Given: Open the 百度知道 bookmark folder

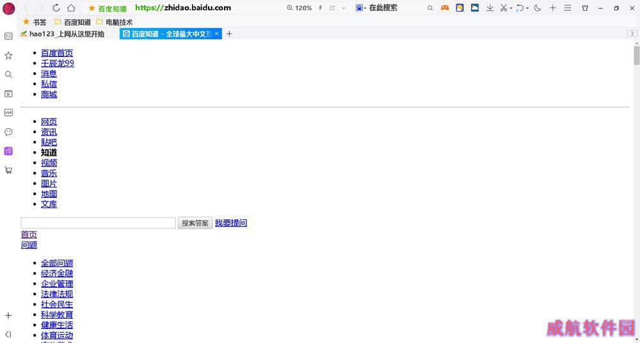Looking at the screenshot, I should pyautogui.click(x=73, y=22).
